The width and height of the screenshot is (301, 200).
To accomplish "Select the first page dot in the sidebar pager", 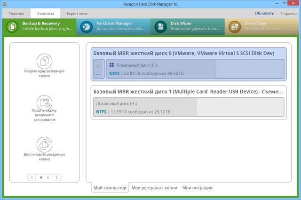I will (x=40, y=177).
